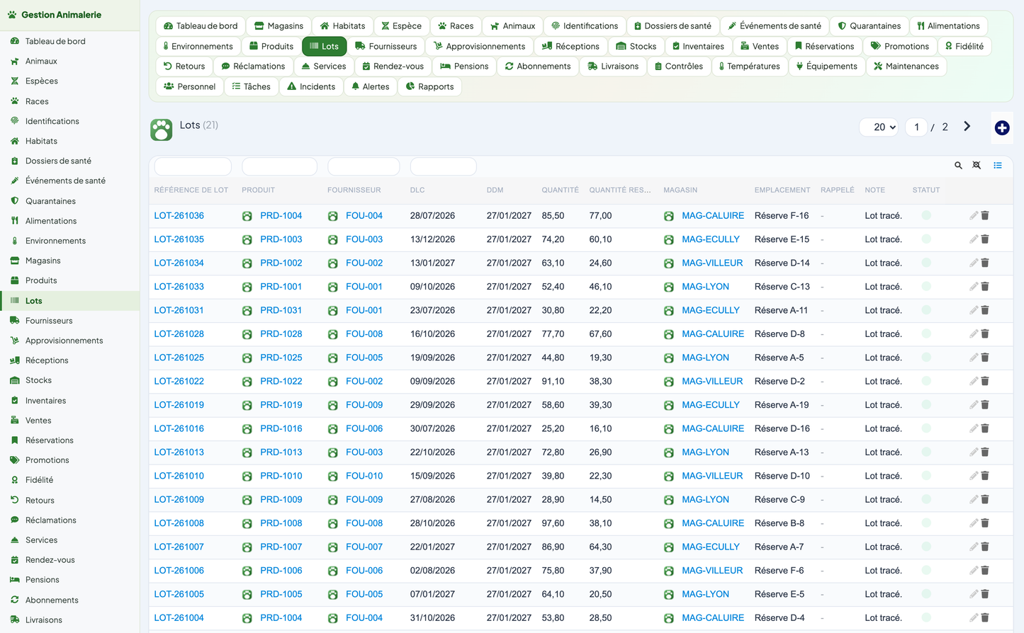
Task: Open Stocks in the left sidebar
Action: 38,380
